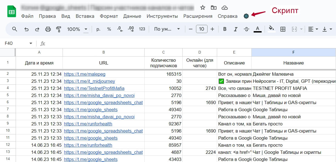Image resolution: width=336 pixels, height=162 pixels.
Task: Apply percent format
Action: 109,29
